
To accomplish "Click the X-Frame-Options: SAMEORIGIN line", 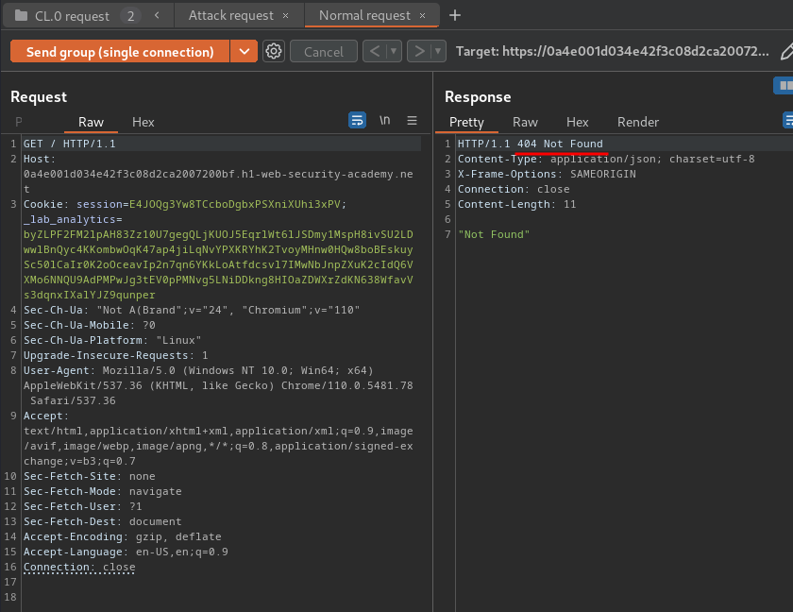I will coord(547,174).
